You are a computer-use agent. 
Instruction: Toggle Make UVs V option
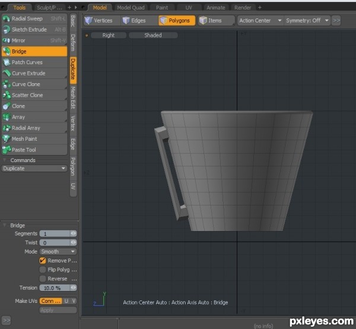74,301
